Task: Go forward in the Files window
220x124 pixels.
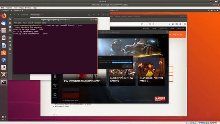Action: pos(14,14)
